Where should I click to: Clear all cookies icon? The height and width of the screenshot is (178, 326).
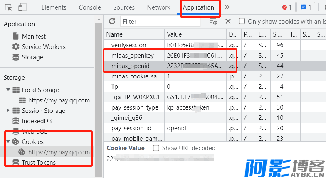pos(213,22)
